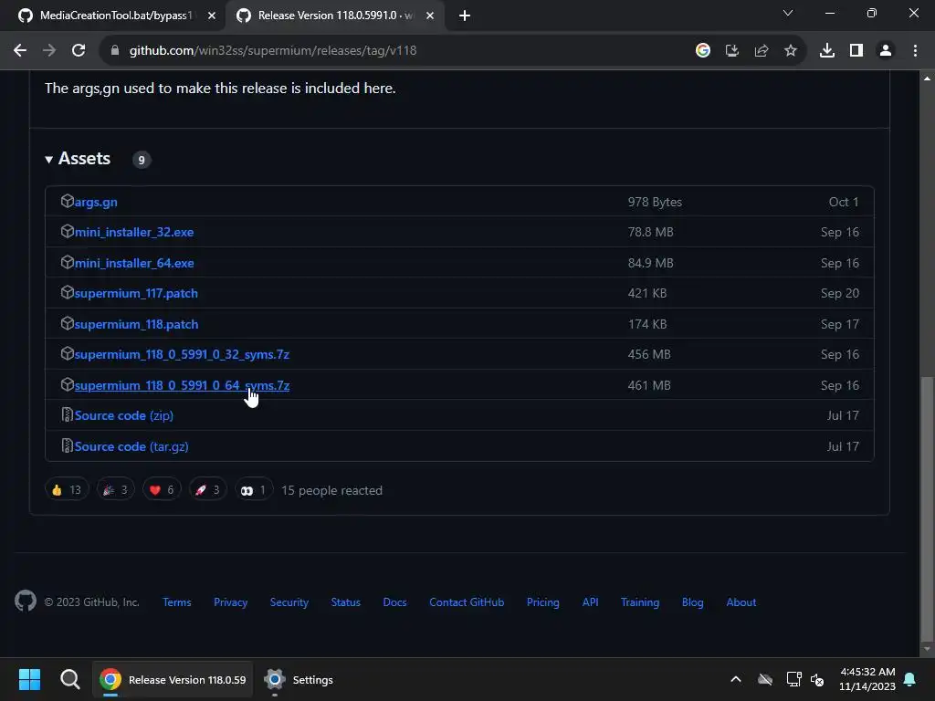Open the Chrome profile icon
The width and height of the screenshot is (935, 701).
click(886, 51)
